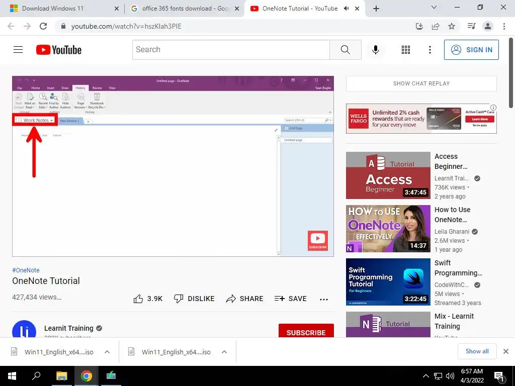515x386 pixels.
Task: Open the media control icon in toolbar
Action: (471, 26)
